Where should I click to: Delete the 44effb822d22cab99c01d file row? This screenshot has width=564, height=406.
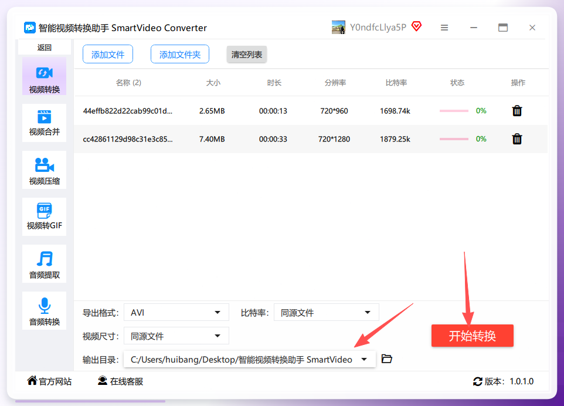pyautogui.click(x=517, y=111)
